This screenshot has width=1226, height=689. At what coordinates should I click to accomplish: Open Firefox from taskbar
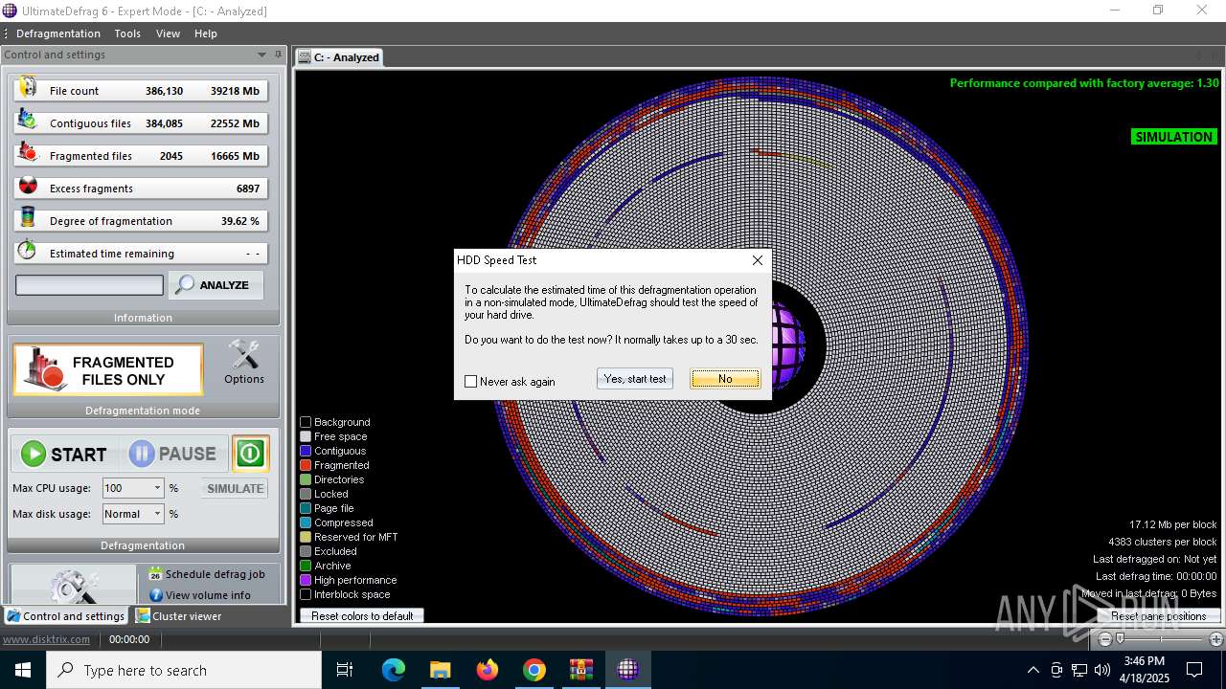click(x=488, y=670)
